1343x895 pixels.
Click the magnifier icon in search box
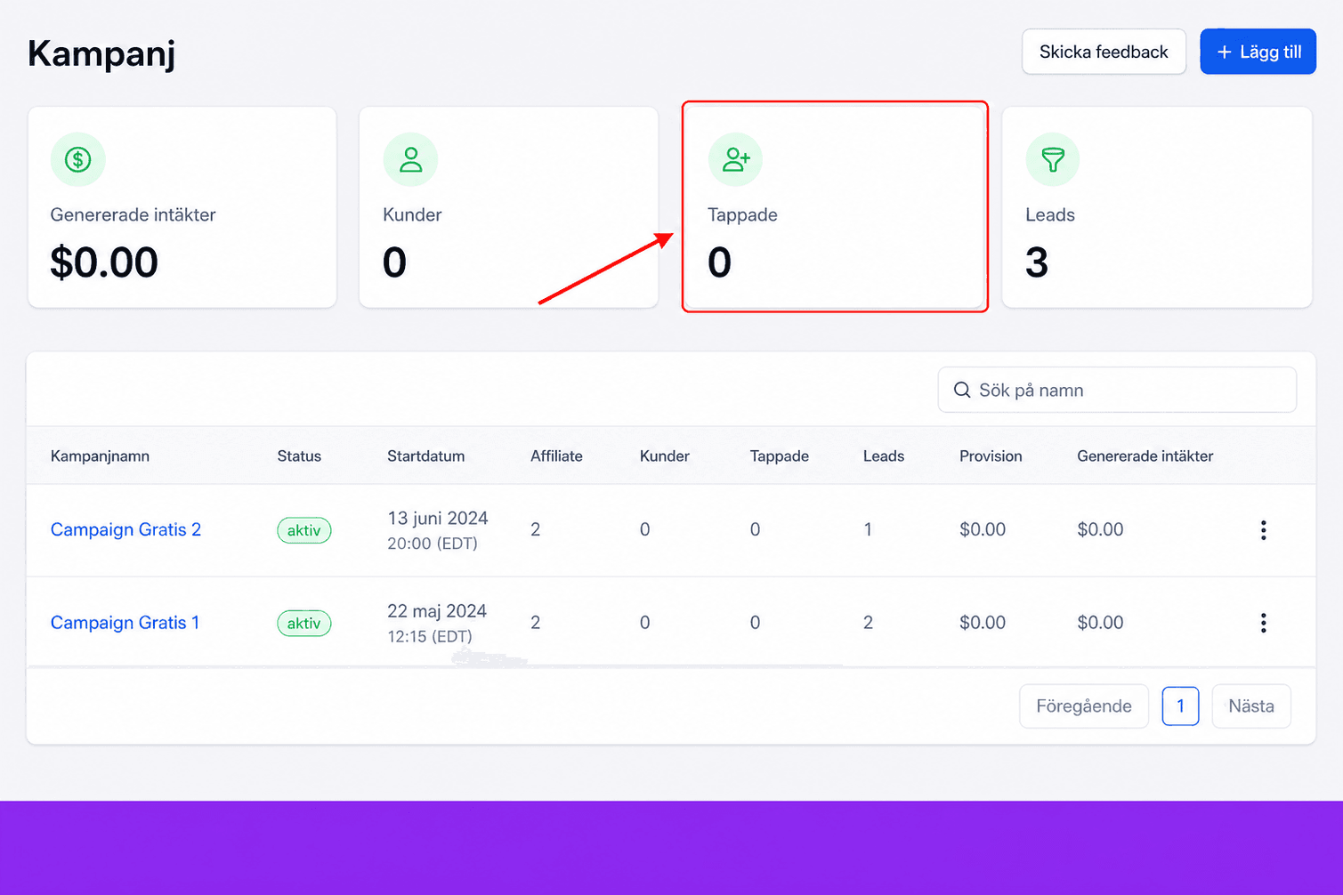tap(962, 391)
